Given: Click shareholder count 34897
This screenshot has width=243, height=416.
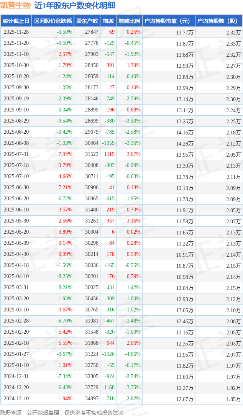Looking at the screenshot, I should point(92,399).
